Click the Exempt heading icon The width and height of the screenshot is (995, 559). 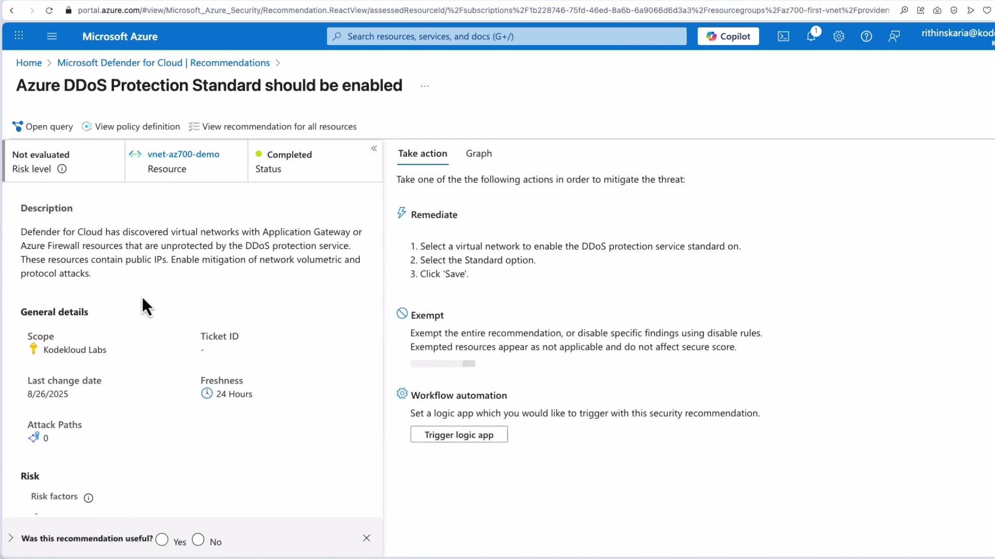click(402, 314)
